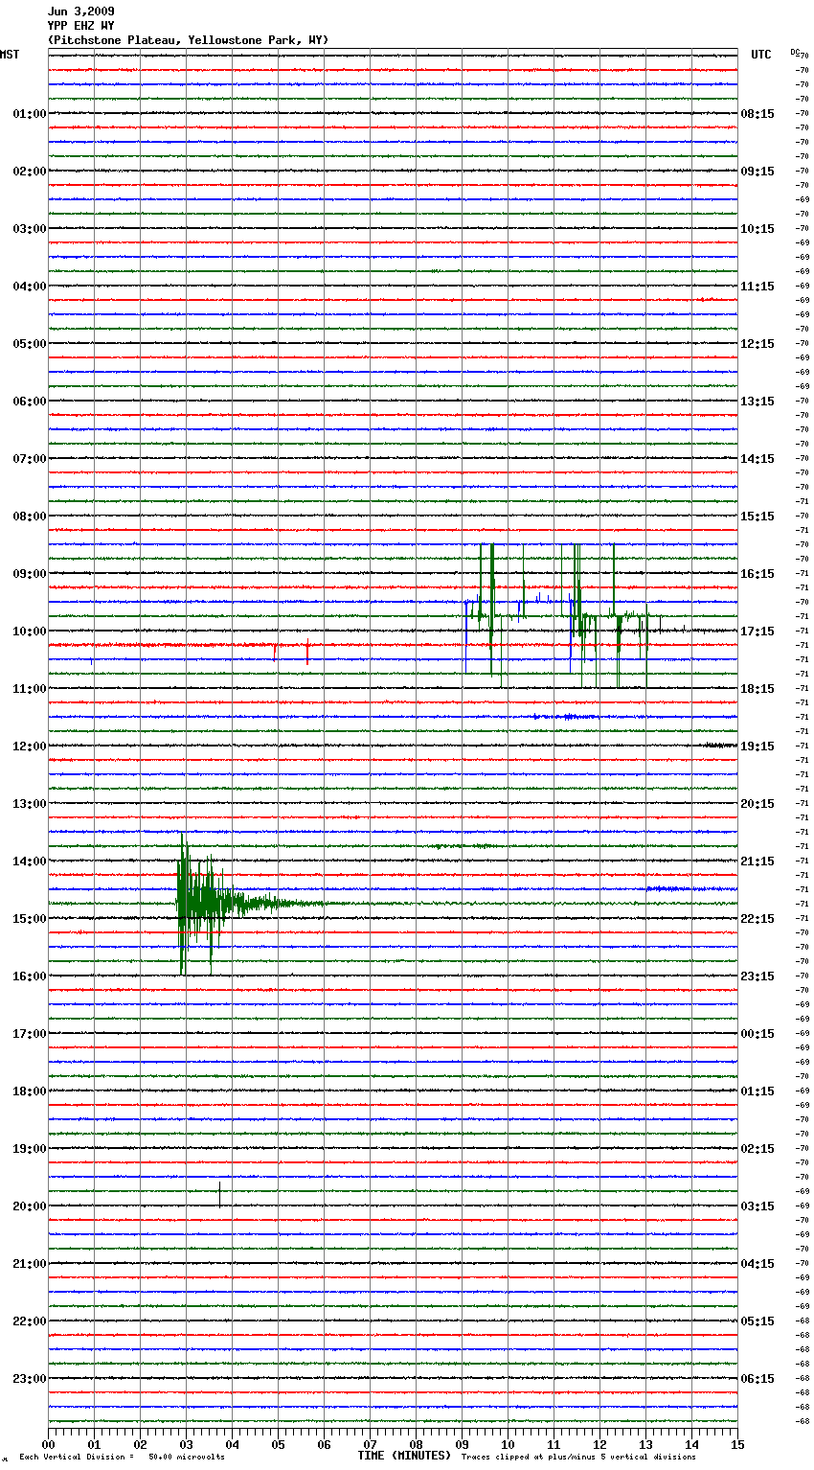This screenshot has width=814, height=1470.
Task: Click the green spike cluster on the 09:45 trace
Action: coord(565,616)
